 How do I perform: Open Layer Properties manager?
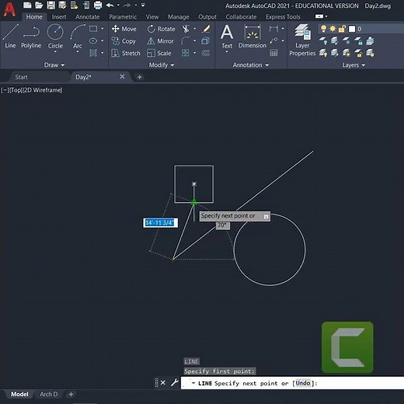click(302, 40)
